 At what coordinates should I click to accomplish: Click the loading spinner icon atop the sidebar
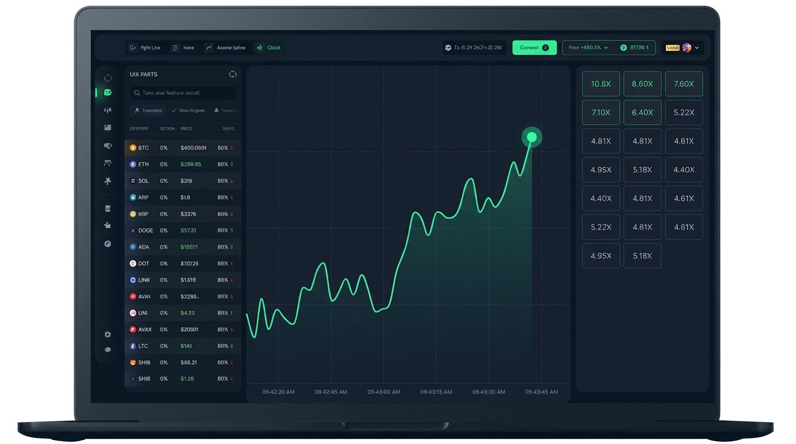pyautogui.click(x=108, y=77)
